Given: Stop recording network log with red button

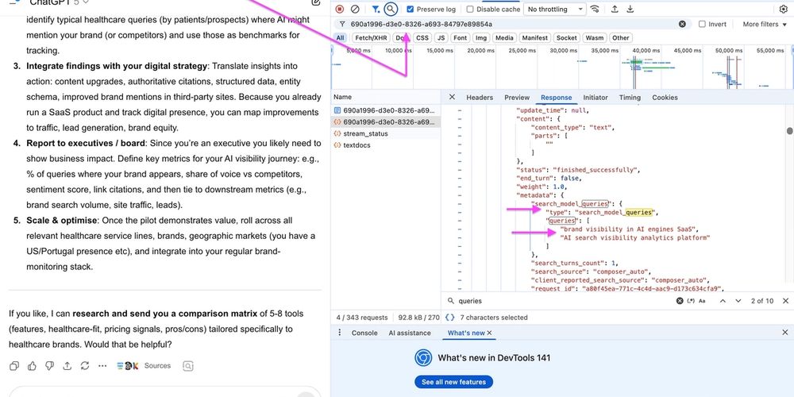Looking at the screenshot, I should [x=340, y=9].
